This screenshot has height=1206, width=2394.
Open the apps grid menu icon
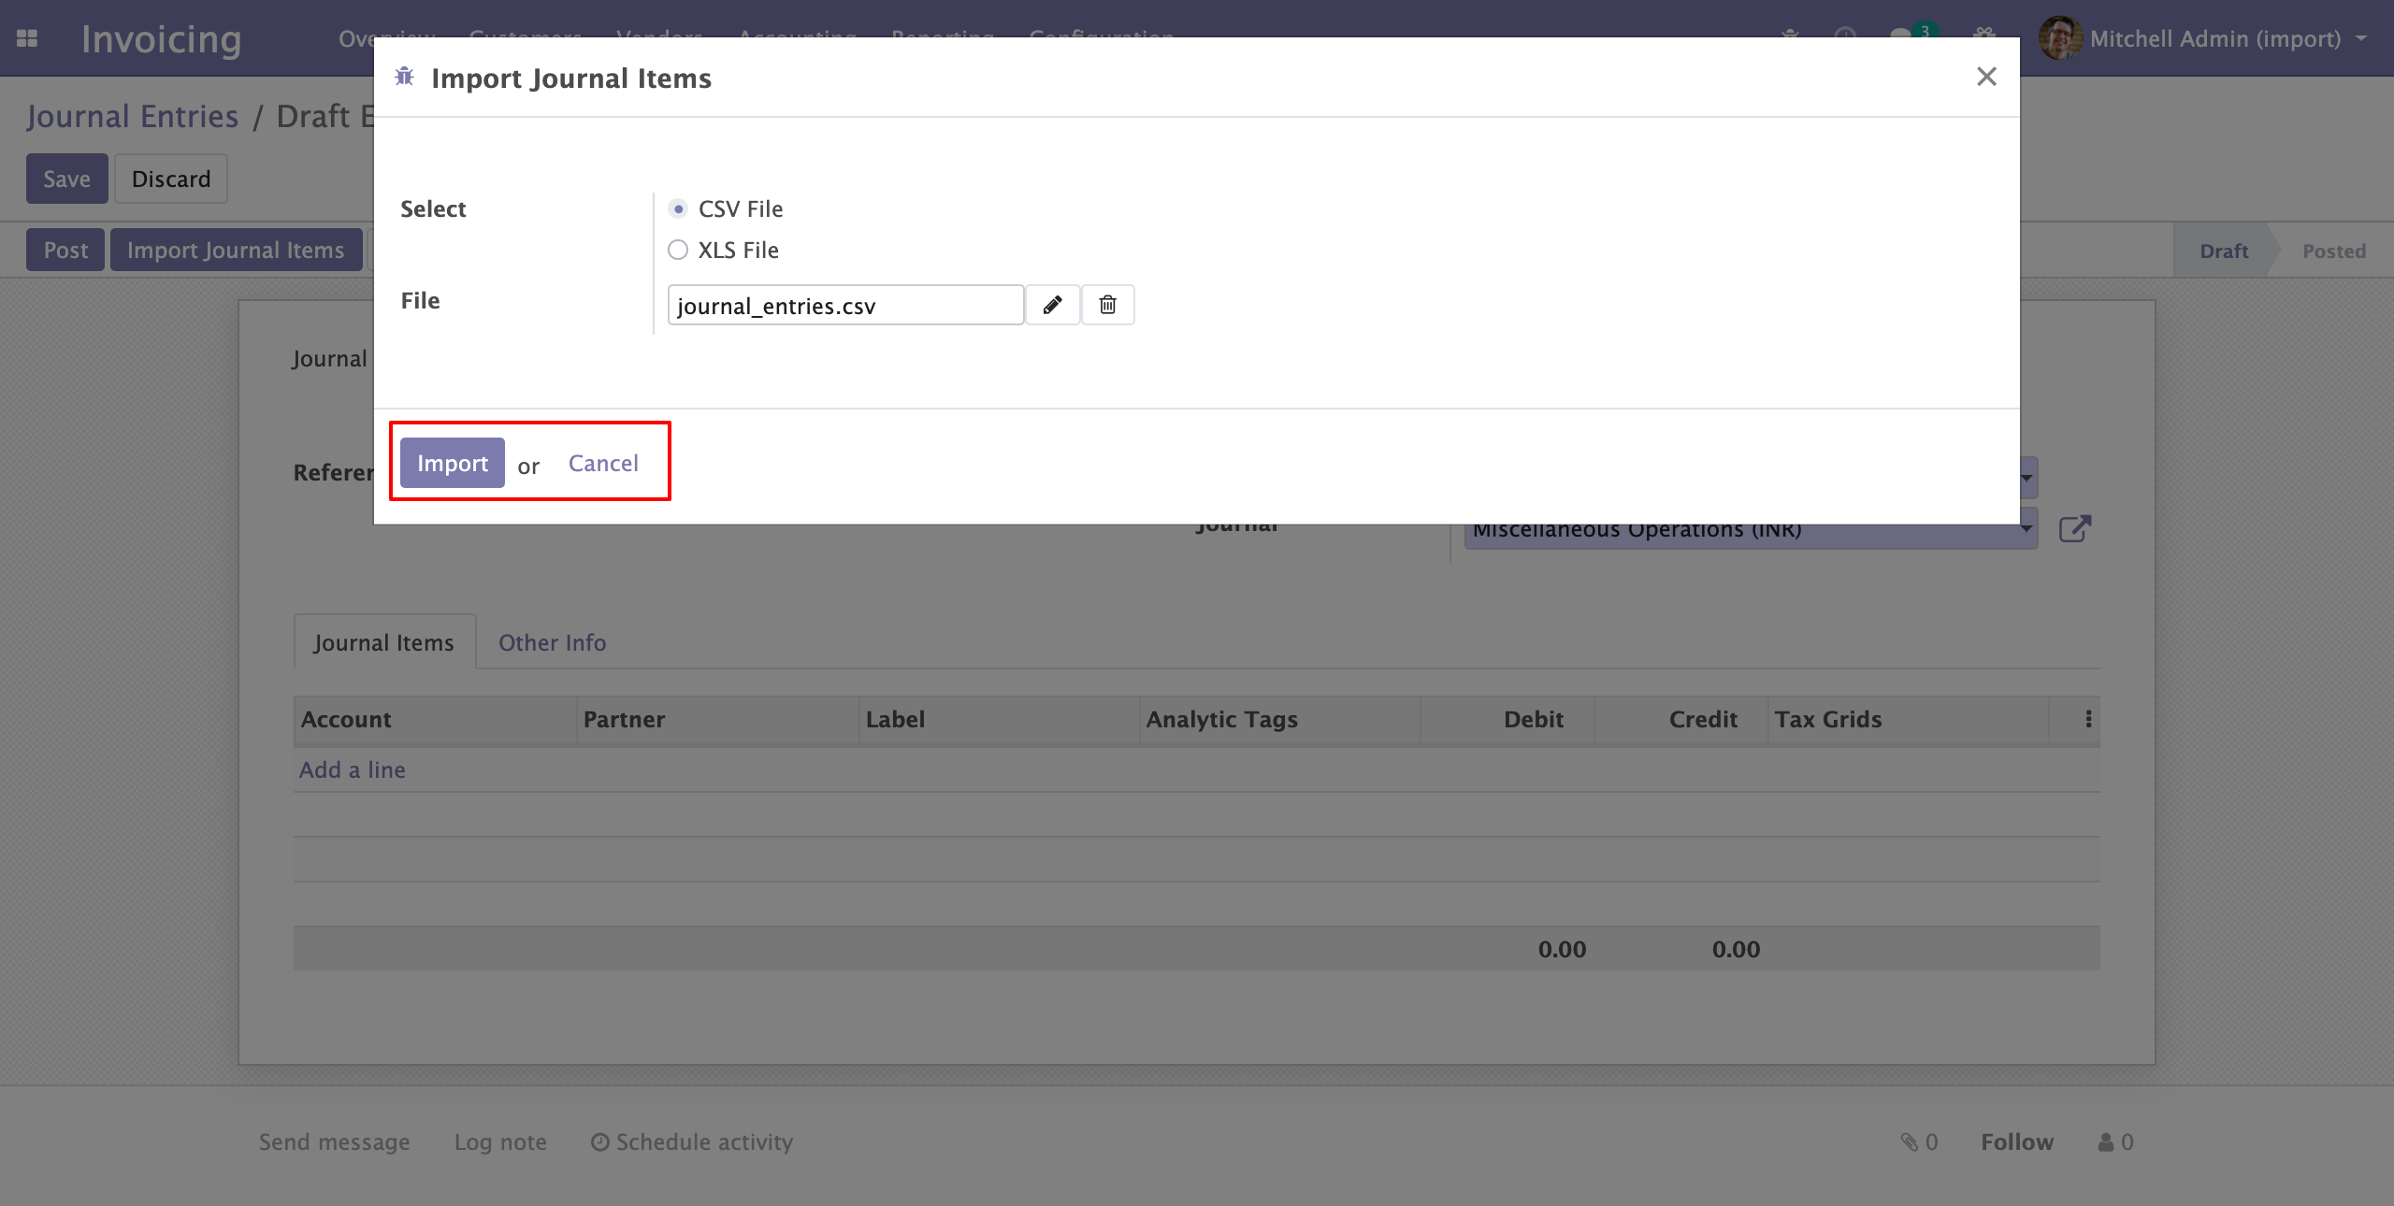tap(27, 38)
